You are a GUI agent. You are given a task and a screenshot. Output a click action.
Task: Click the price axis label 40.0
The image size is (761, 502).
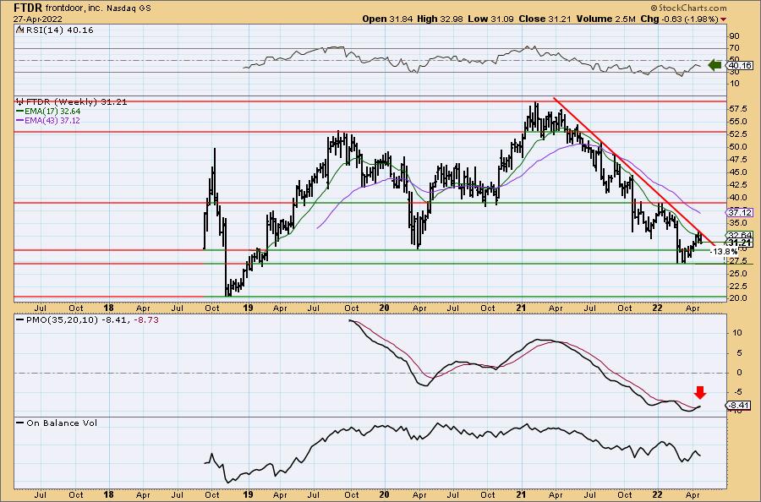click(x=737, y=198)
